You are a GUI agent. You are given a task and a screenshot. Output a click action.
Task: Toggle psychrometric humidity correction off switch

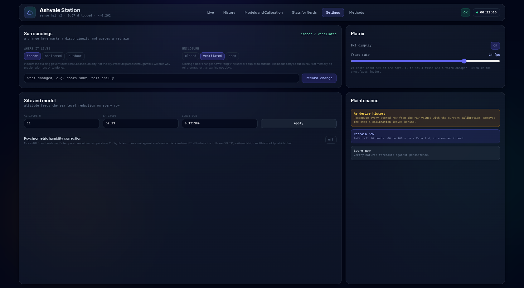[x=331, y=140]
